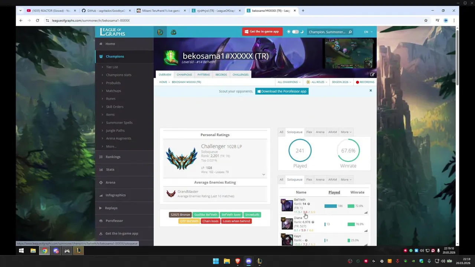Open the ProBuilds sidebar item
This screenshot has width=475, height=267.
coord(113,83)
